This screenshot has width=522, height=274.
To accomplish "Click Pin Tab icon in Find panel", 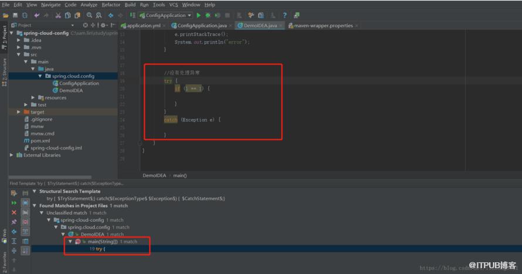I will click(x=14, y=222).
